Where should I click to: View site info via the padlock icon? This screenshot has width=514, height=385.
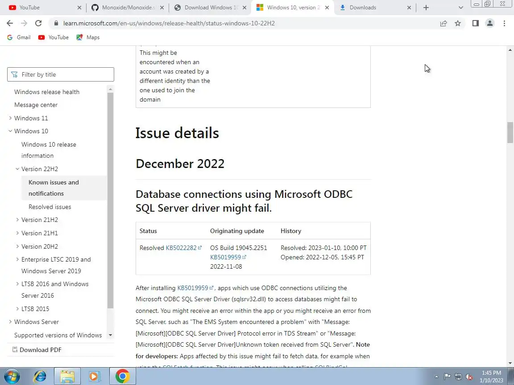pyautogui.click(x=56, y=23)
